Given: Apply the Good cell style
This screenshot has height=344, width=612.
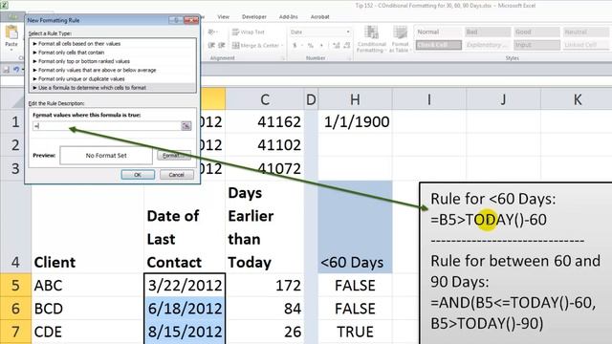Looking at the screenshot, I should [x=536, y=32].
